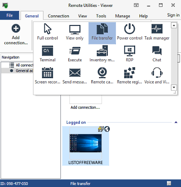Select the Execute mode icon
Image resolution: width=181 pixels, height=187 pixels.
tap(75, 54)
